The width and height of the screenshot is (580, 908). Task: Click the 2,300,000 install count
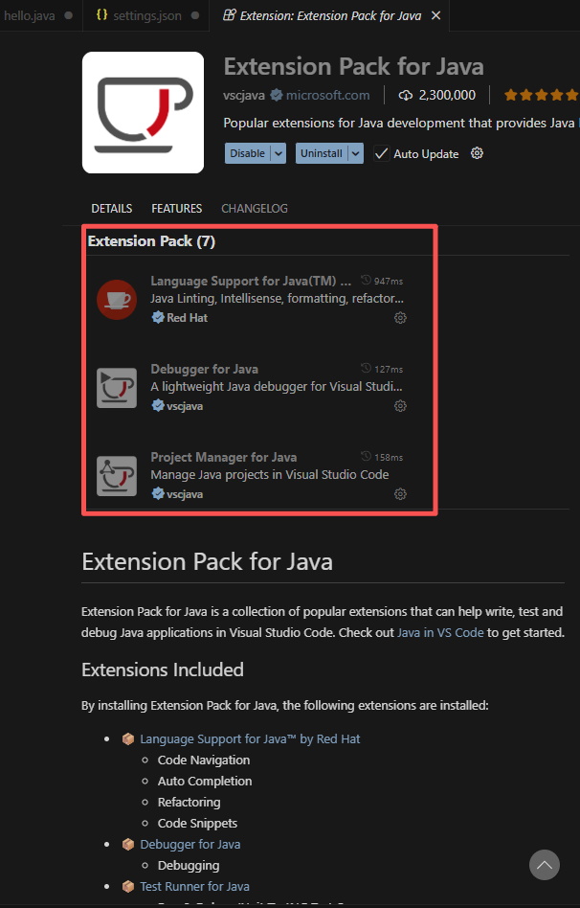click(x=447, y=95)
